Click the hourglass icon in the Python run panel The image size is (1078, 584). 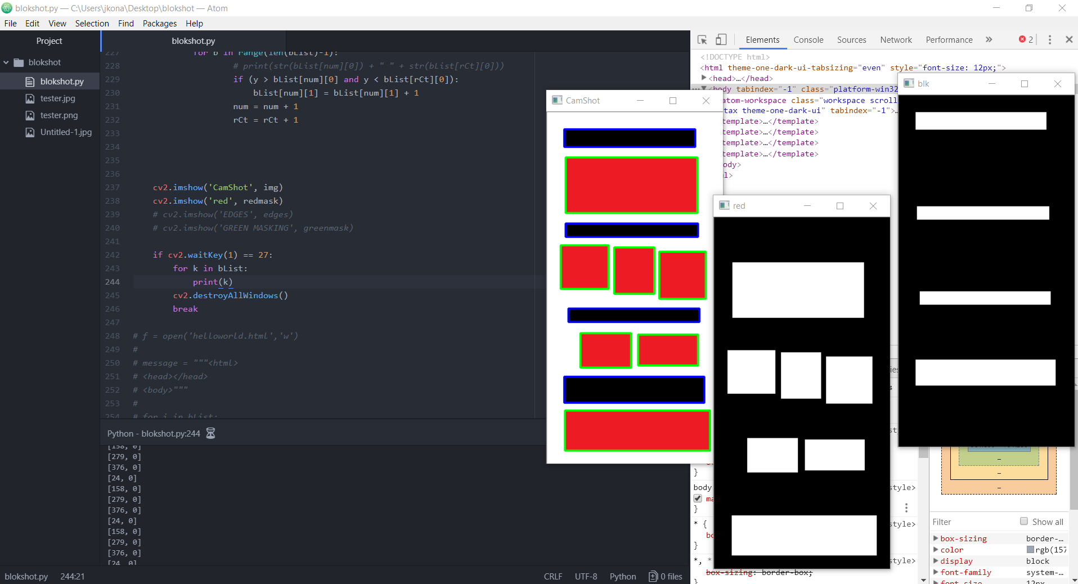pyautogui.click(x=211, y=433)
